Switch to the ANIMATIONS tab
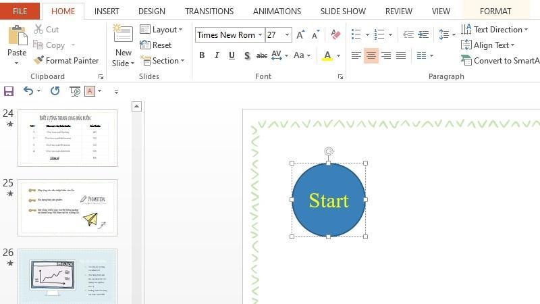Viewport: 540px width, 304px height. [x=277, y=11]
